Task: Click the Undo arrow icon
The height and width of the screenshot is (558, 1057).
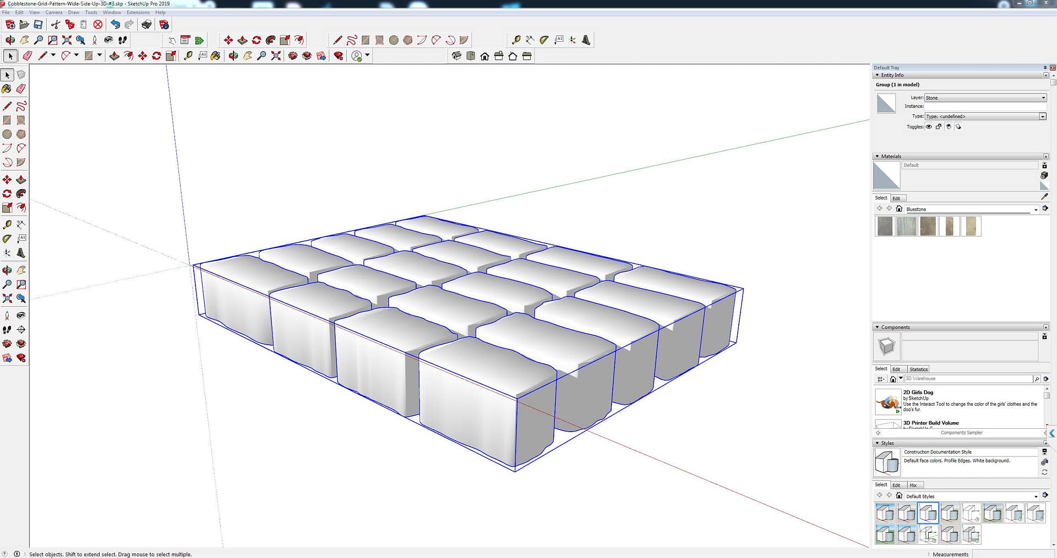Action: (115, 25)
